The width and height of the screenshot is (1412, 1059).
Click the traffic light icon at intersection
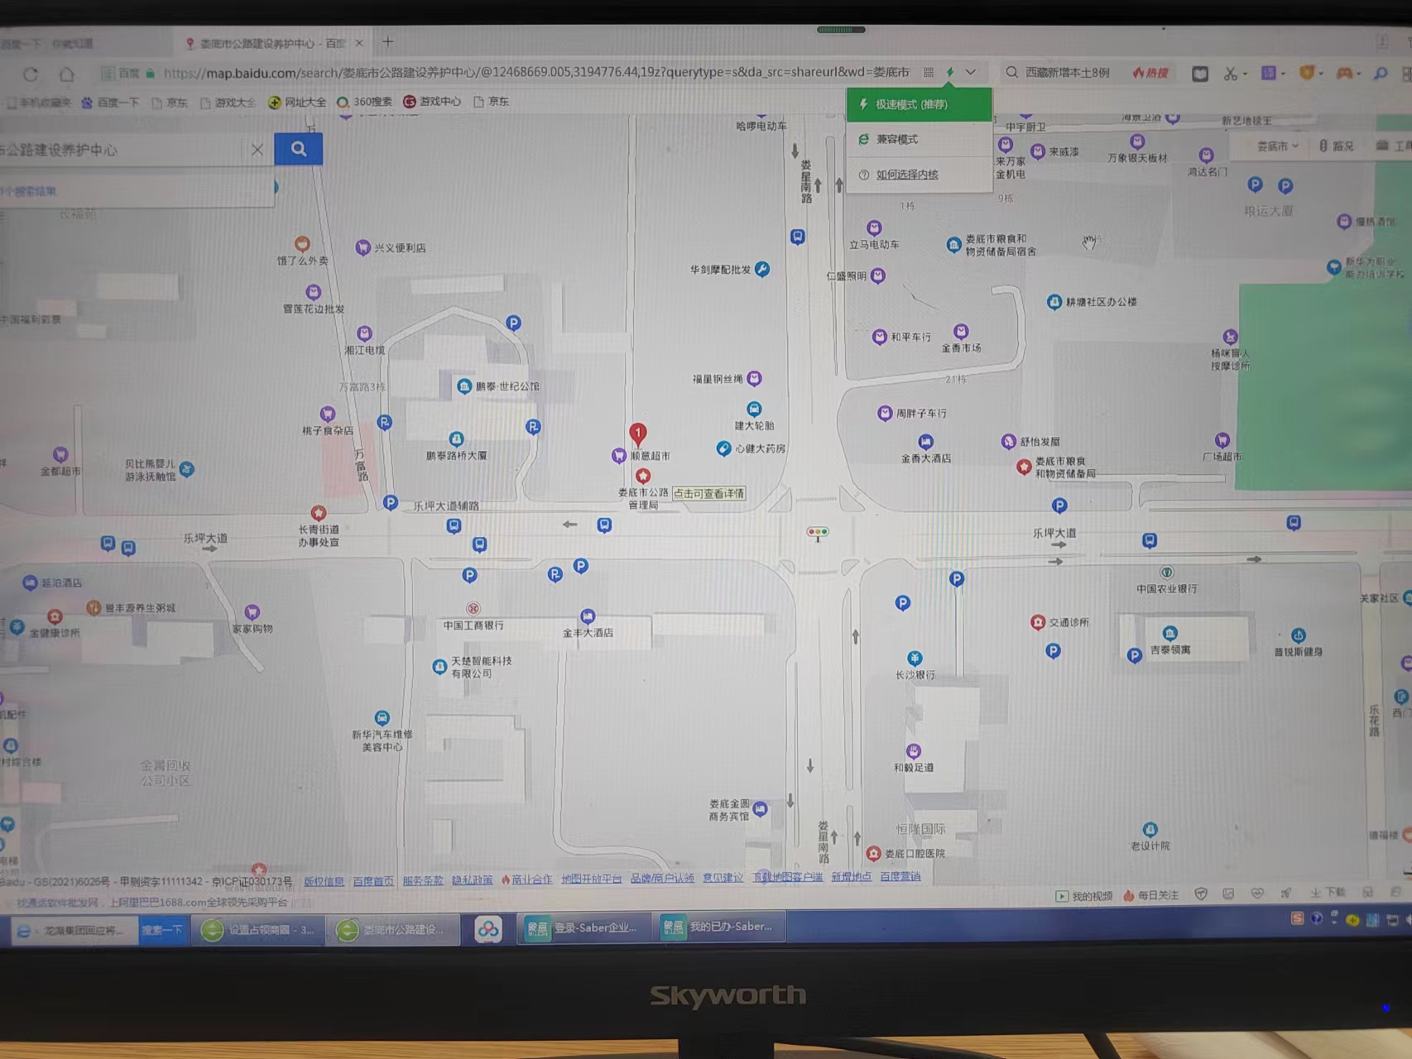coord(818,533)
